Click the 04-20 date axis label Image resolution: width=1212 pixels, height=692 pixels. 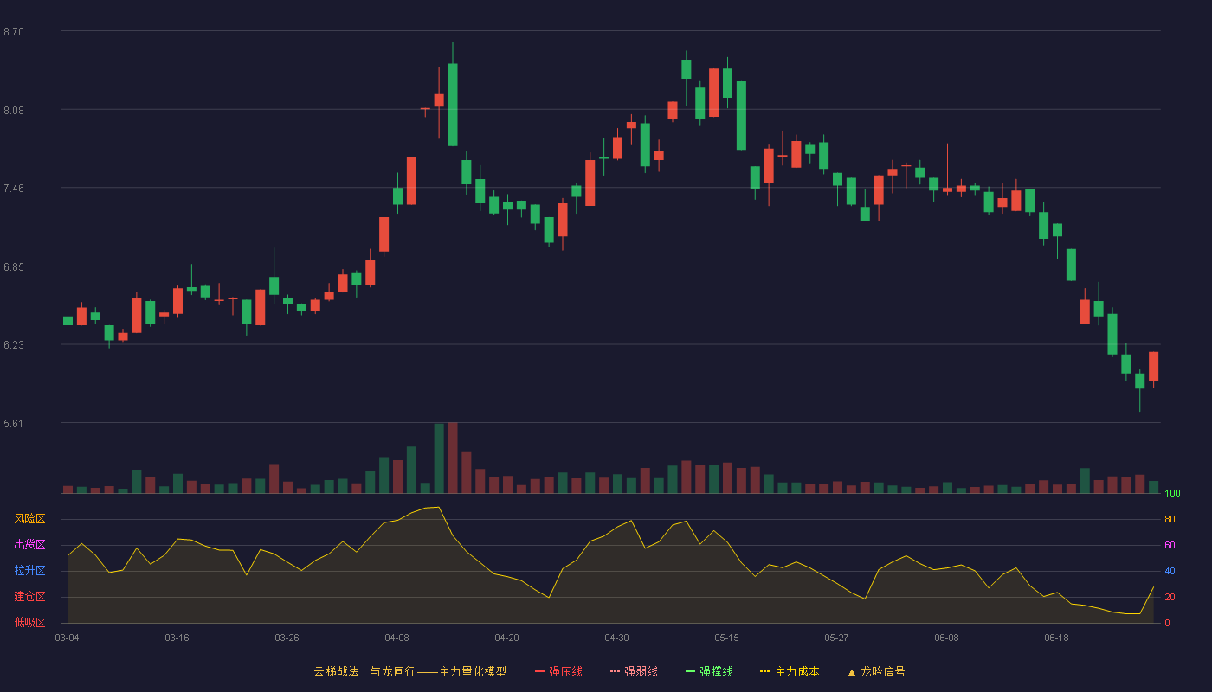click(506, 638)
